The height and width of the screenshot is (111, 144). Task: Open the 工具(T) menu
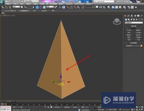[x=16, y=4]
